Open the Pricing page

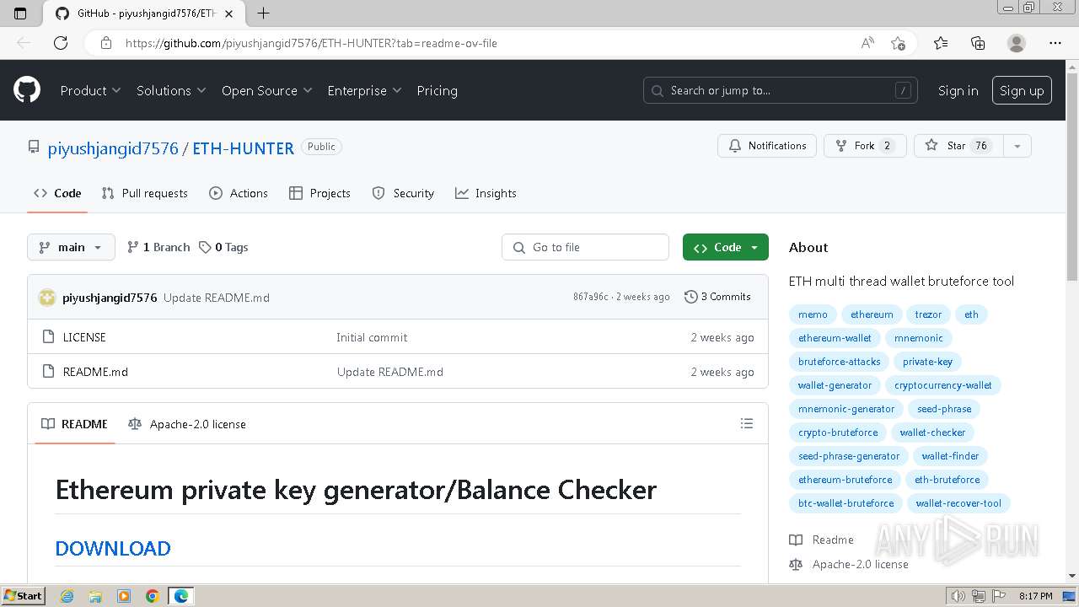pos(437,90)
